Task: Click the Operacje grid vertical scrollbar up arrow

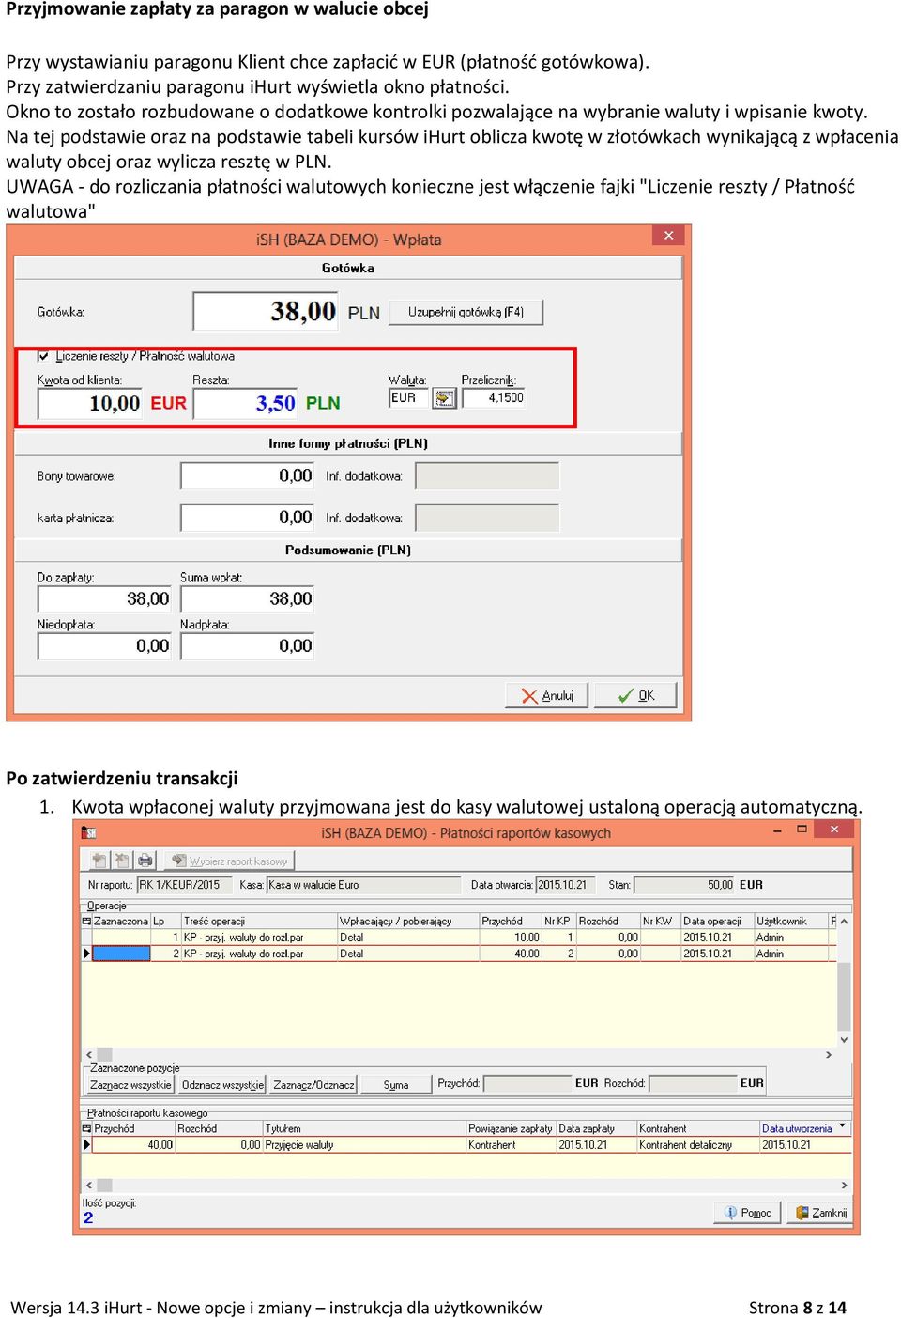Action: click(x=844, y=922)
